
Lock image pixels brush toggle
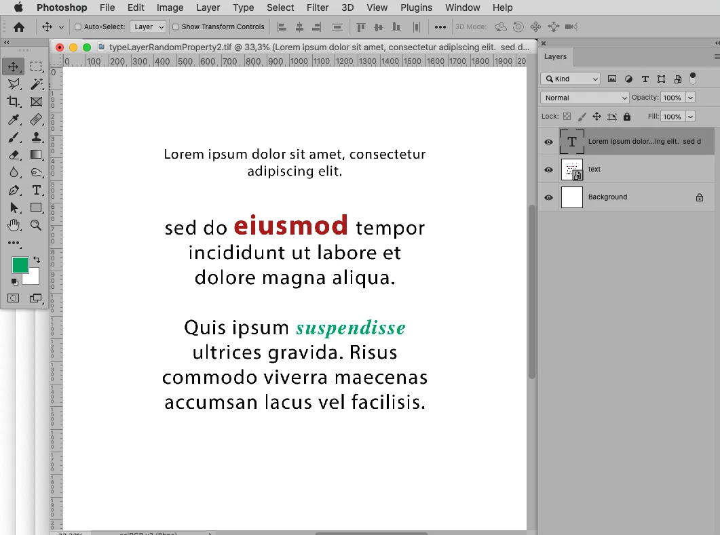[582, 117]
